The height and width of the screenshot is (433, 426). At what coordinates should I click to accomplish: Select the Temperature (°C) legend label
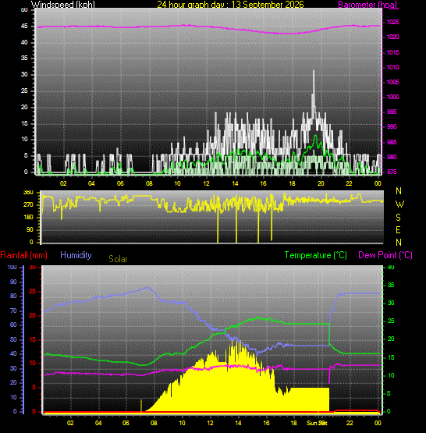315,255
